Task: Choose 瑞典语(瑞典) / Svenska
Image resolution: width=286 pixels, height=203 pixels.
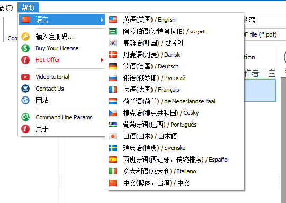Action: pos(175,148)
